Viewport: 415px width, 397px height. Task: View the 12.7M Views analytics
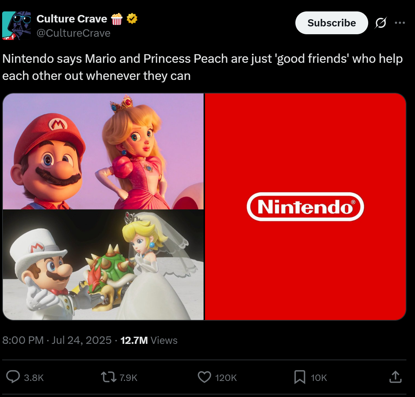149,340
